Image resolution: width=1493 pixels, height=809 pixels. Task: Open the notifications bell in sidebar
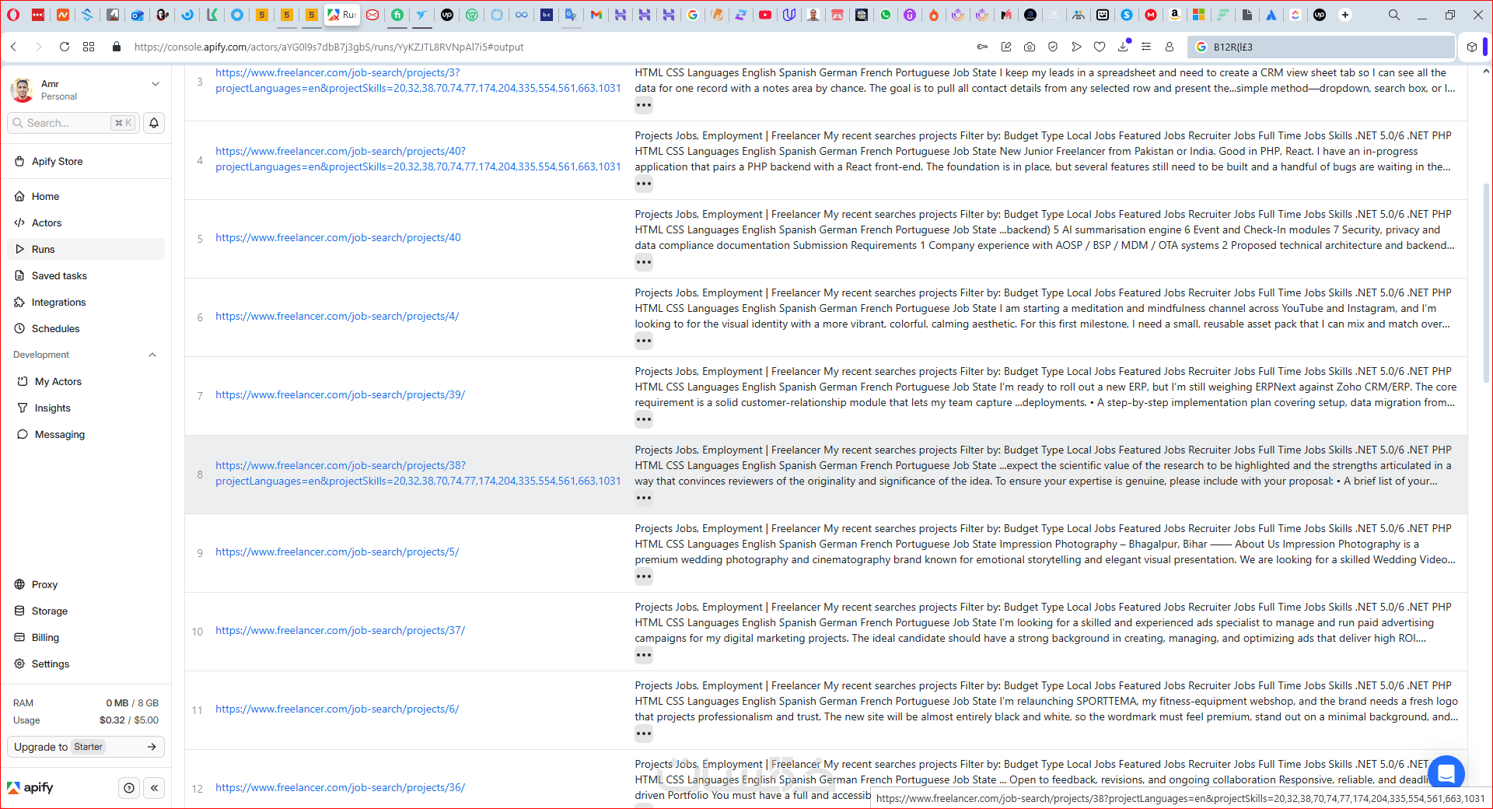coord(154,123)
